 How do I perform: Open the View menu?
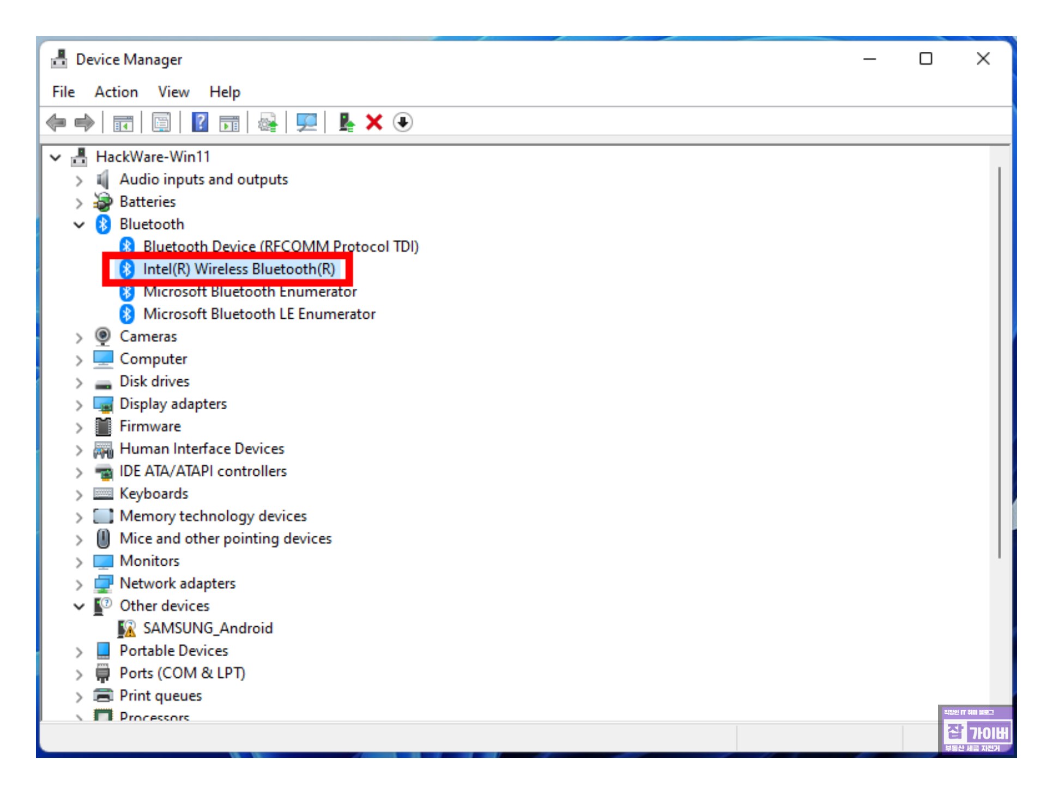pyautogui.click(x=173, y=92)
